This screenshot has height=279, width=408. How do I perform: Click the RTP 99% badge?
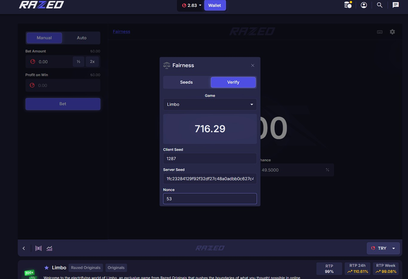click(329, 269)
